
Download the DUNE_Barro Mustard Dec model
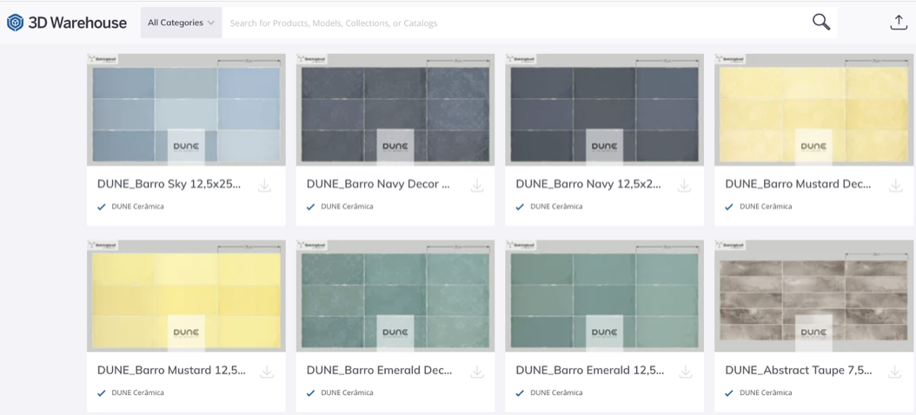[895, 186]
